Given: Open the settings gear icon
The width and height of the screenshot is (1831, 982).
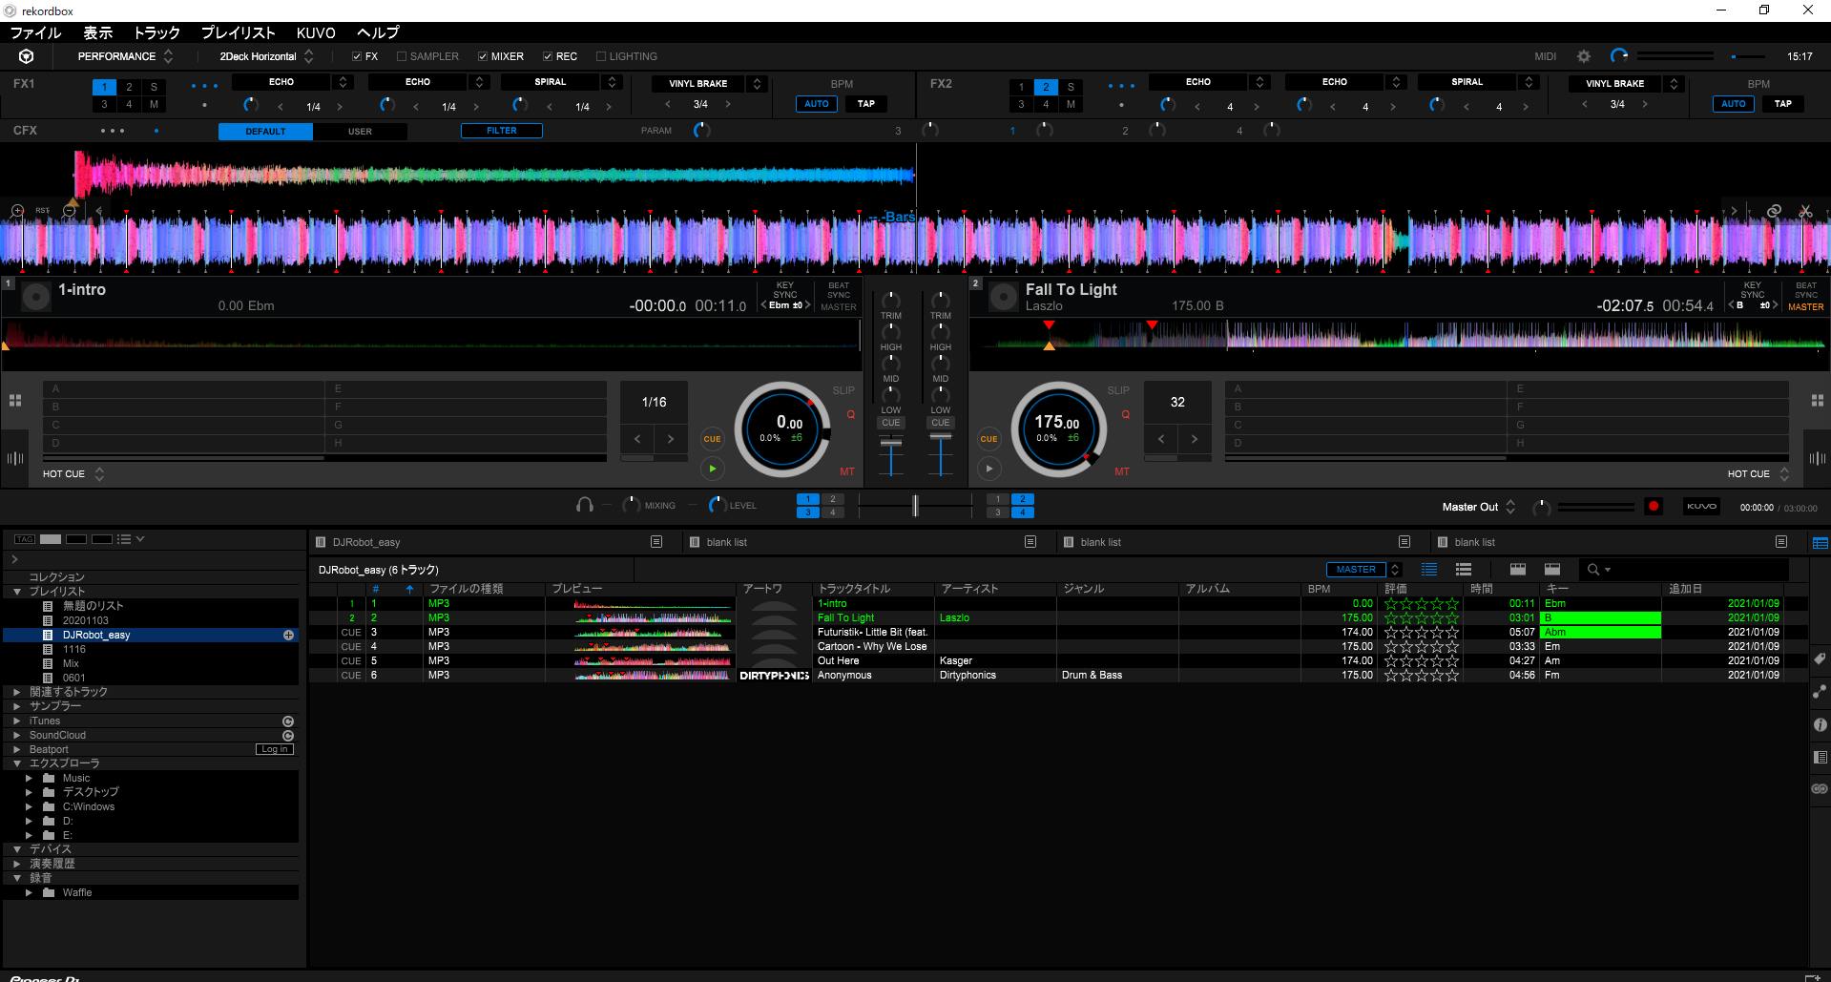Looking at the screenshot, I should (x=1584, y=56).
